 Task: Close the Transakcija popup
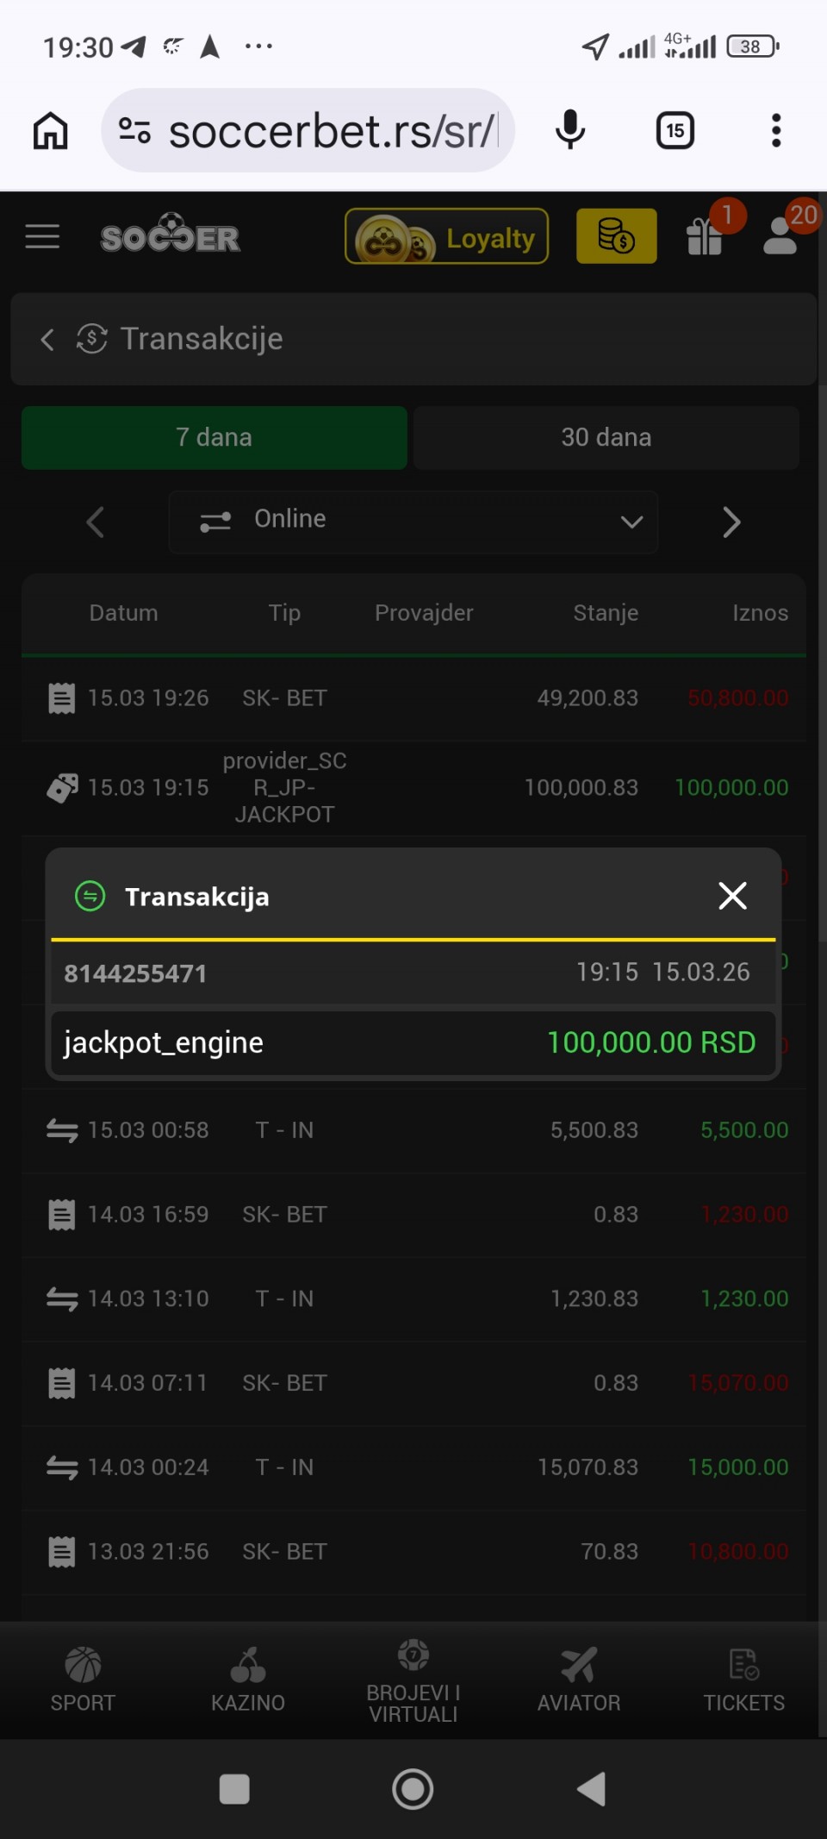(732, 896)
